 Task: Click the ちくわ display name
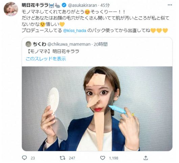(40, 44)
